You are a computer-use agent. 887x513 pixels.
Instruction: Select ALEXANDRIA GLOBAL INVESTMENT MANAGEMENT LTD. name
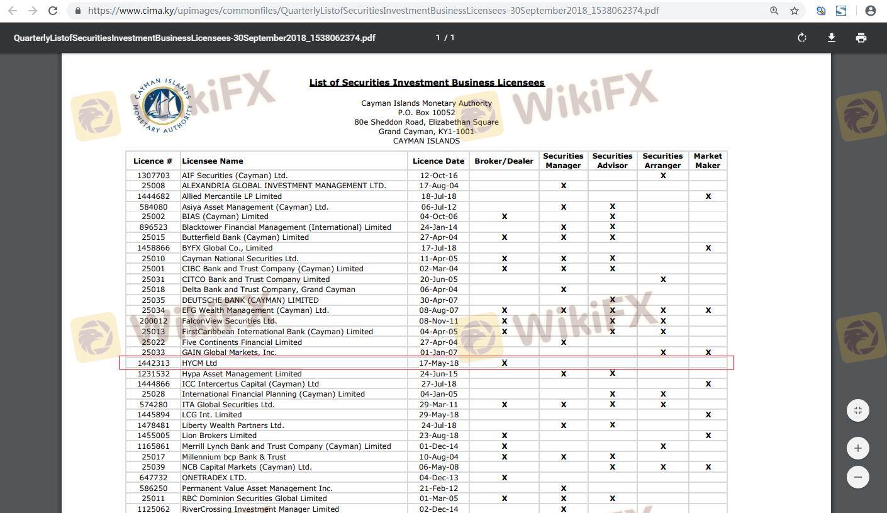(x=284, y=186)
